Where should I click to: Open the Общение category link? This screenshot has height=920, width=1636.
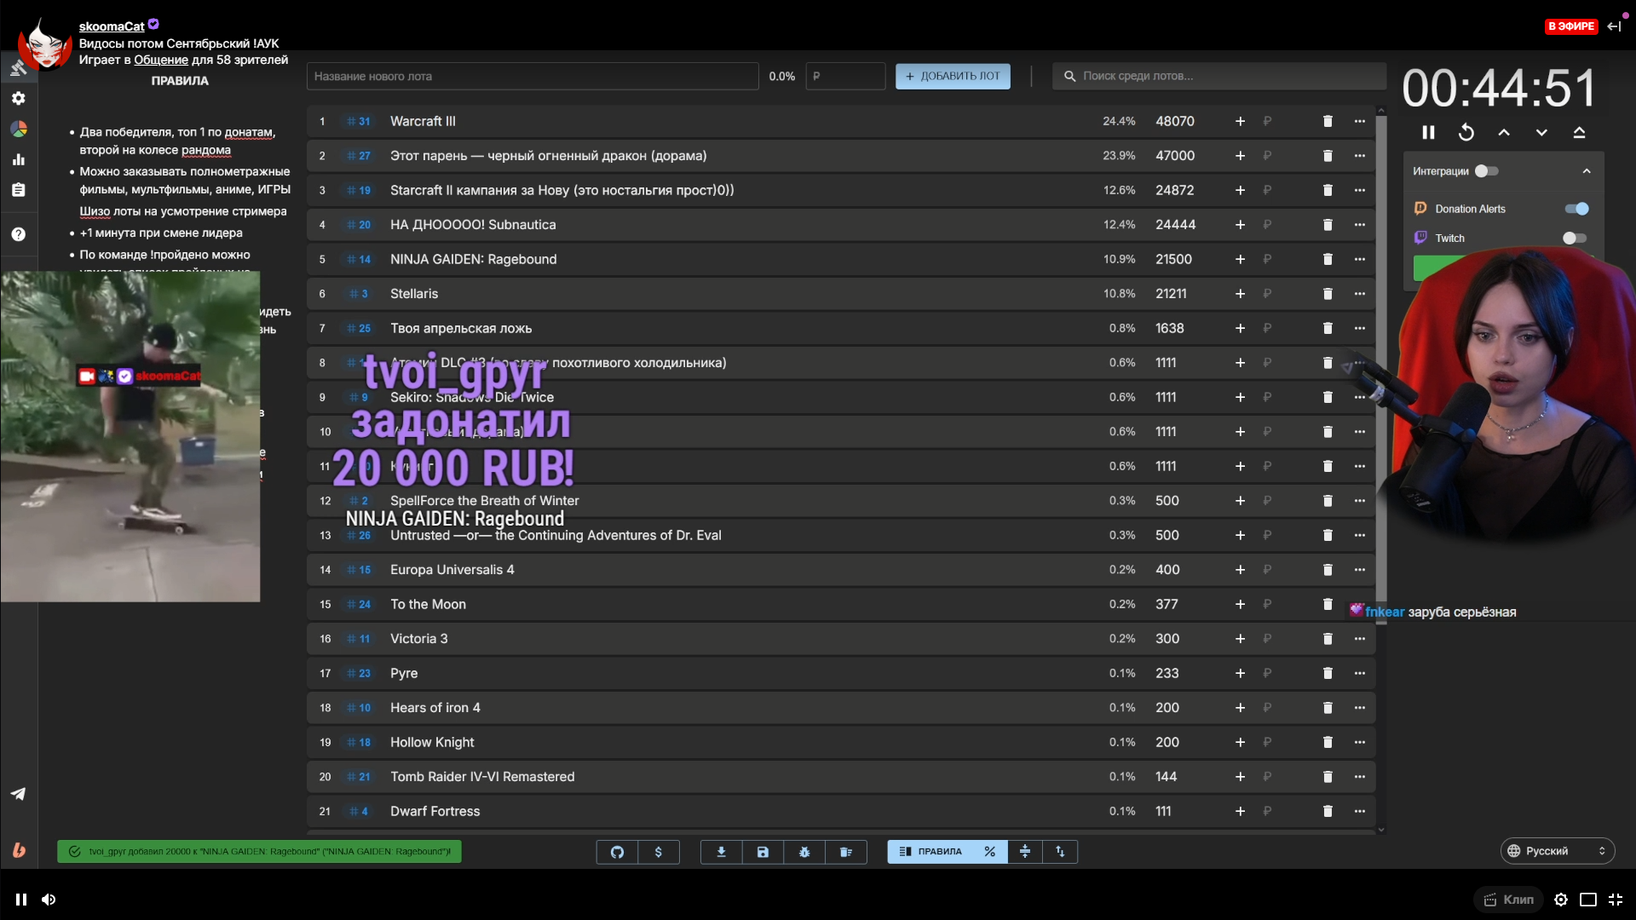coord(161,60)
